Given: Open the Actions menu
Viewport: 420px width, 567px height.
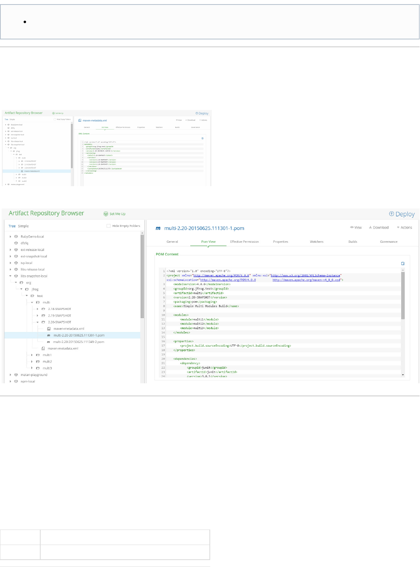Looking at the screenshot, I should point(405,227).
